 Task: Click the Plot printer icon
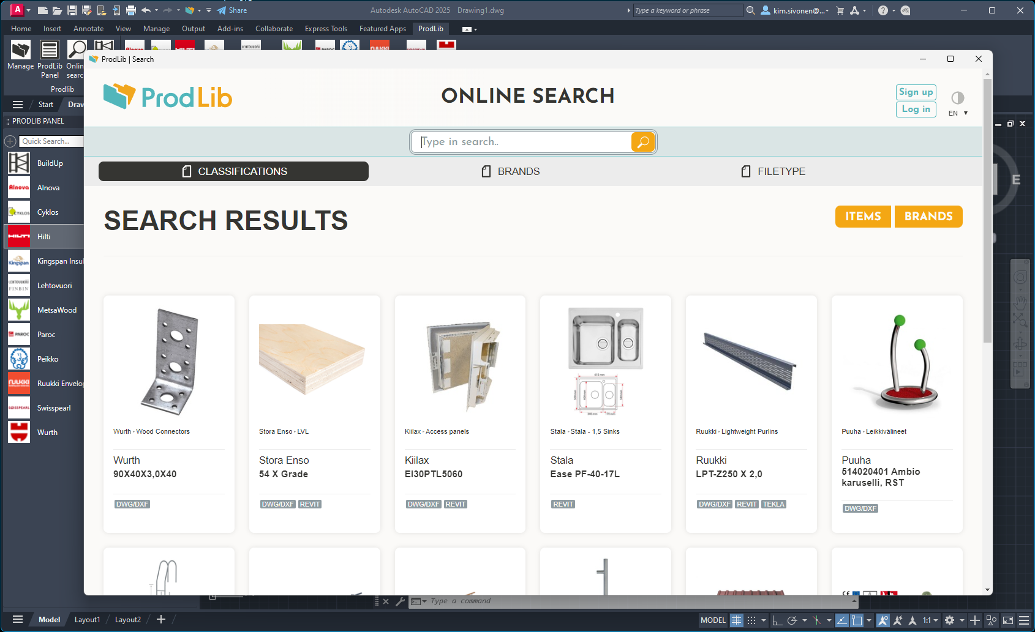click(130, 10)
